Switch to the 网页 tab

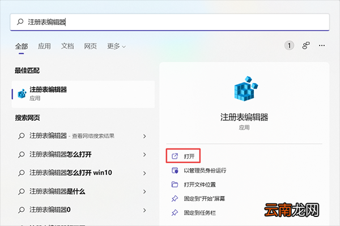pos(91,46)
